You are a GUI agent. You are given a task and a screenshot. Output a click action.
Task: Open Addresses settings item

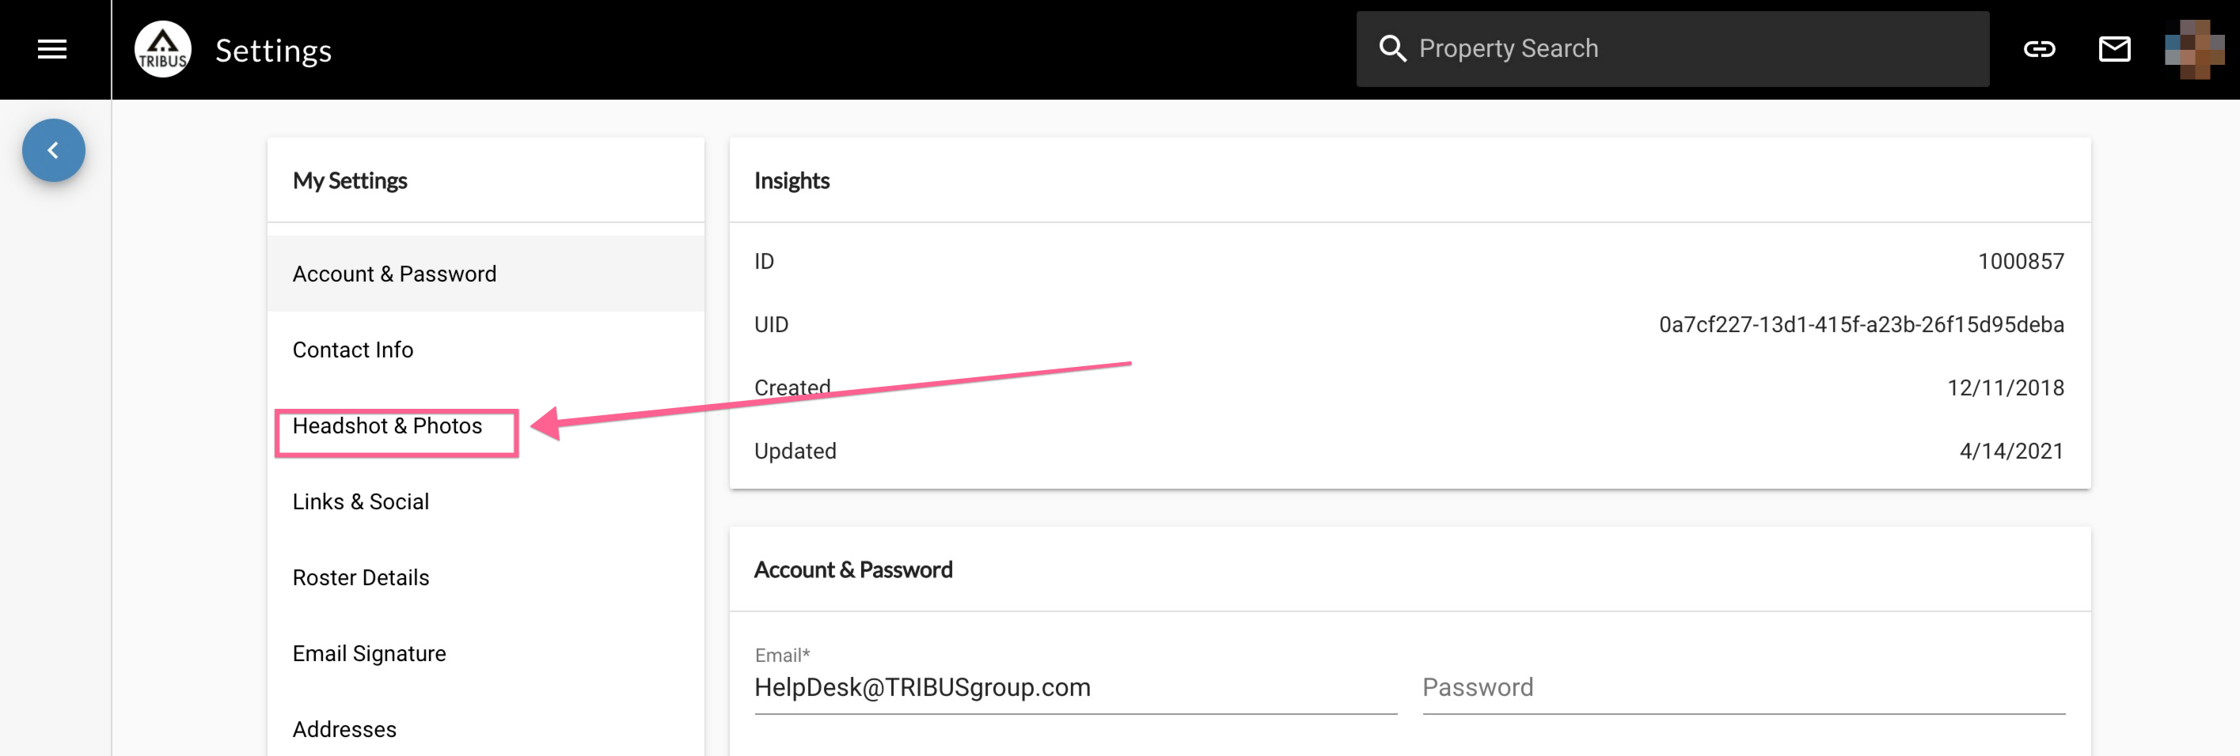point(485,729)
